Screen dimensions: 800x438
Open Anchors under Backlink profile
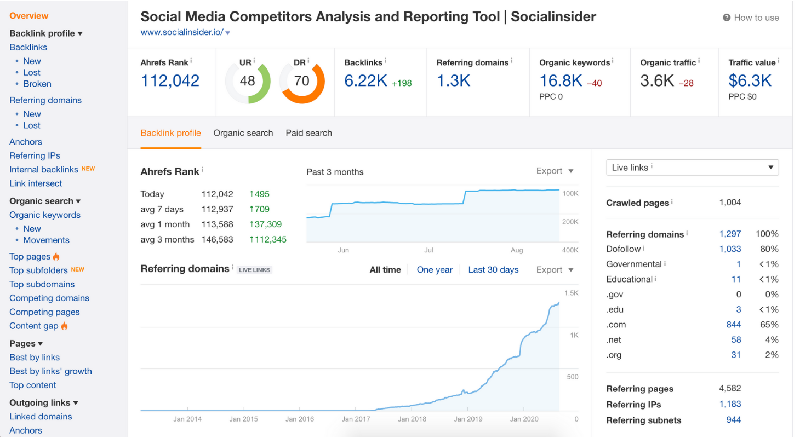pyautogui.click(x=26, y=142)
